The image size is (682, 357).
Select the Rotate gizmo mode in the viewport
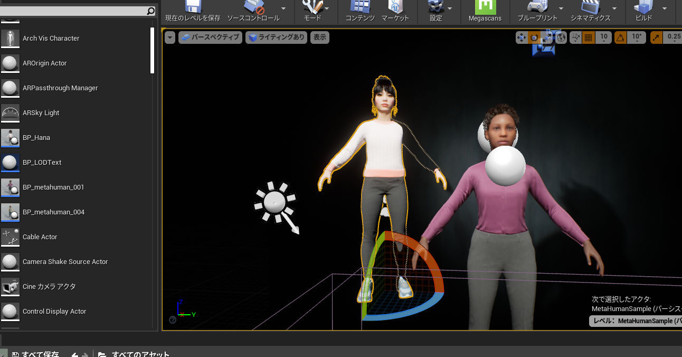tap(535, 37)
